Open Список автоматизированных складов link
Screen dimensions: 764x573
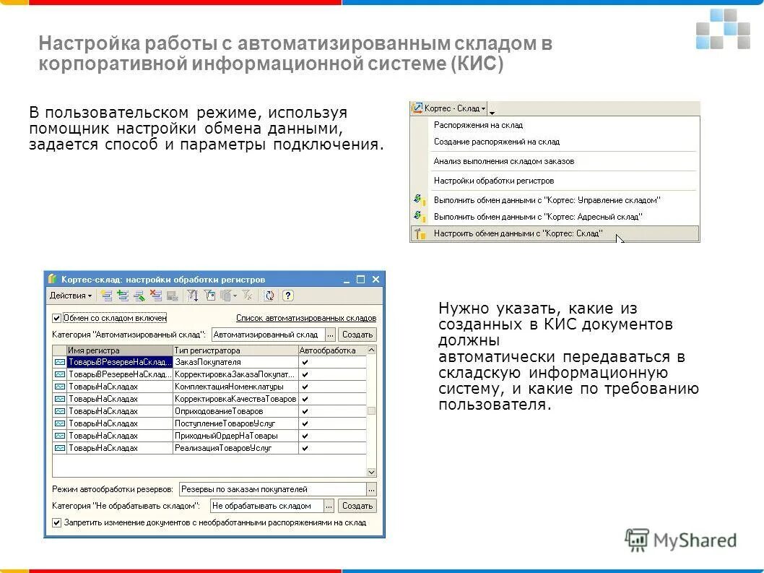pyautogui.click(x=306, y=318)
